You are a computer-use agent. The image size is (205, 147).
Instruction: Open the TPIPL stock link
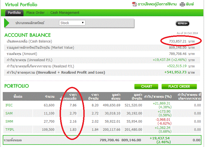tap(10, 130)
